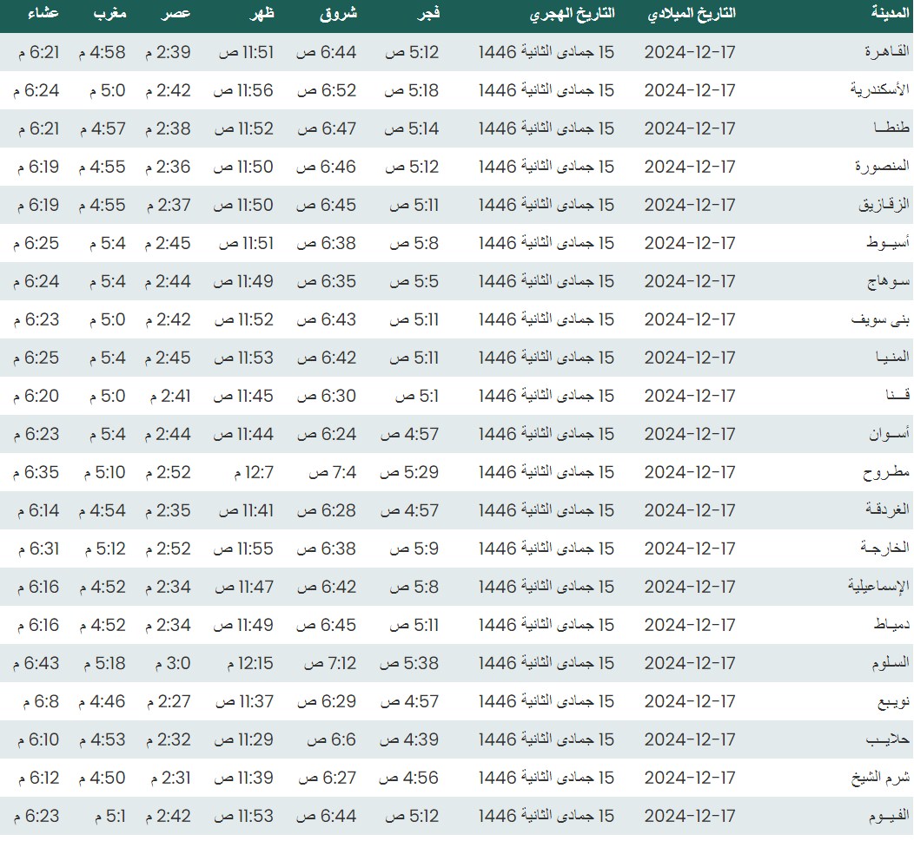Click the التاريخ الميلادي column header

coord(692,14)
